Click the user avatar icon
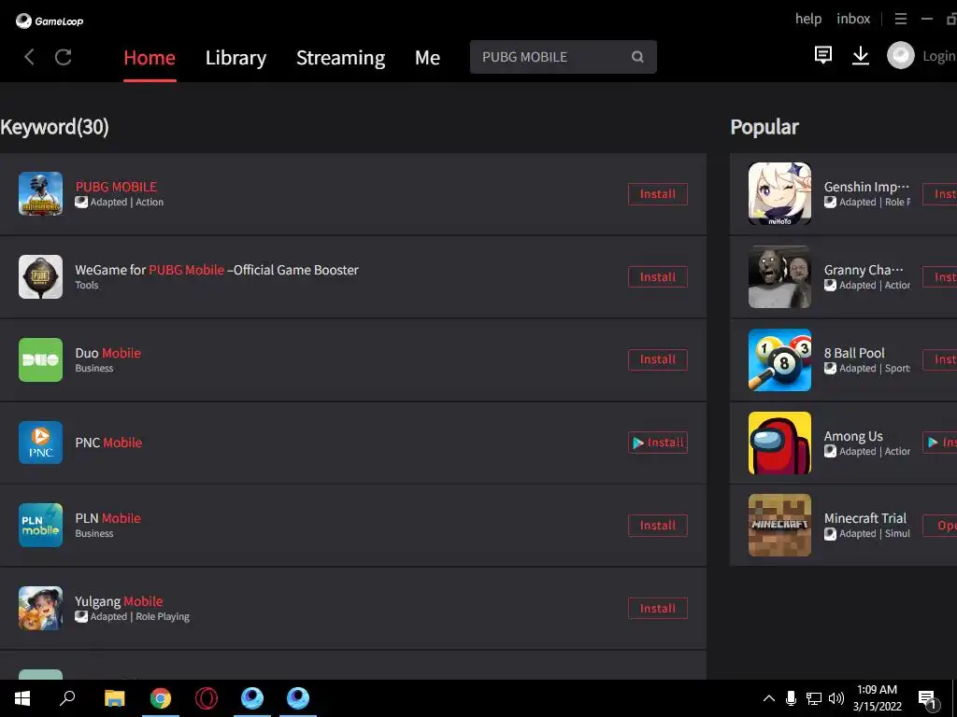 901,55
